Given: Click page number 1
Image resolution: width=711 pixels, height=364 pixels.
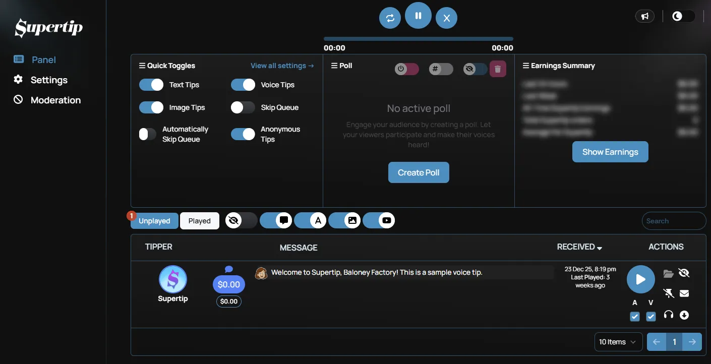Looking at the screenshot, I should pyautogui.click(x=674, y=342).
